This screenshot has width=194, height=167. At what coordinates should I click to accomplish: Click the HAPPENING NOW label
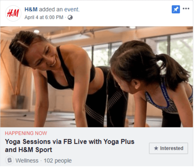click(x=26, y=133)
